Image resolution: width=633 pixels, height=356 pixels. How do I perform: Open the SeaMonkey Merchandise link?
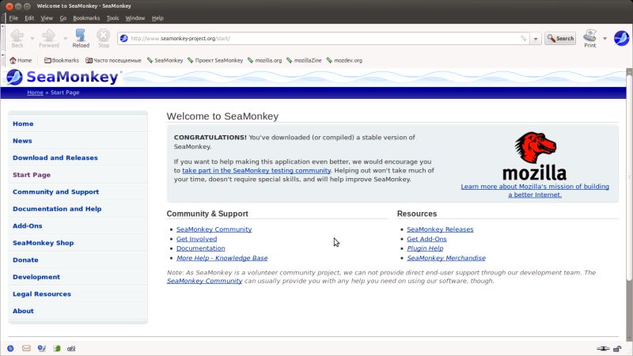coord(446,258)
